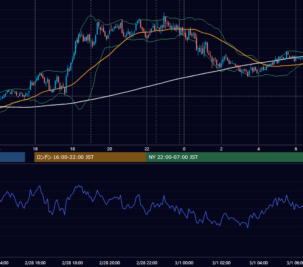Click the '2/28 16:00' date label
Screen dimensions: 303x267
click(x=35, y=263)
